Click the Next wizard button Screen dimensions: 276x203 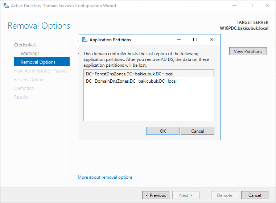[x=186, y=195]
